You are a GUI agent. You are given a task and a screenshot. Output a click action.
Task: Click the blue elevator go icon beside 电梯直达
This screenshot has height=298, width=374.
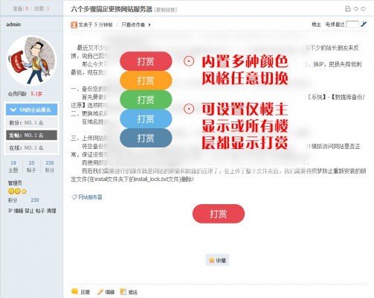[x=364, y=24]
